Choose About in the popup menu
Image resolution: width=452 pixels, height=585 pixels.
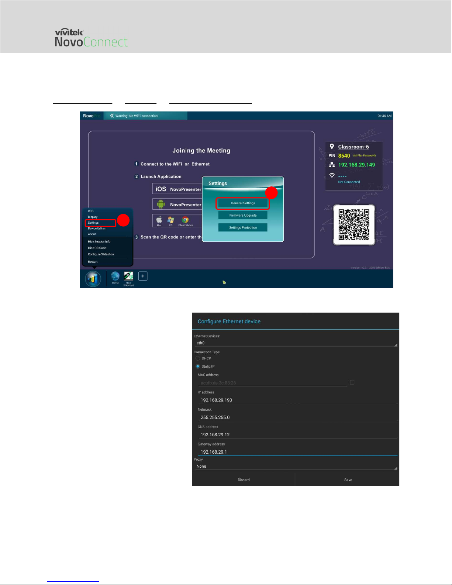click(92, 234)
